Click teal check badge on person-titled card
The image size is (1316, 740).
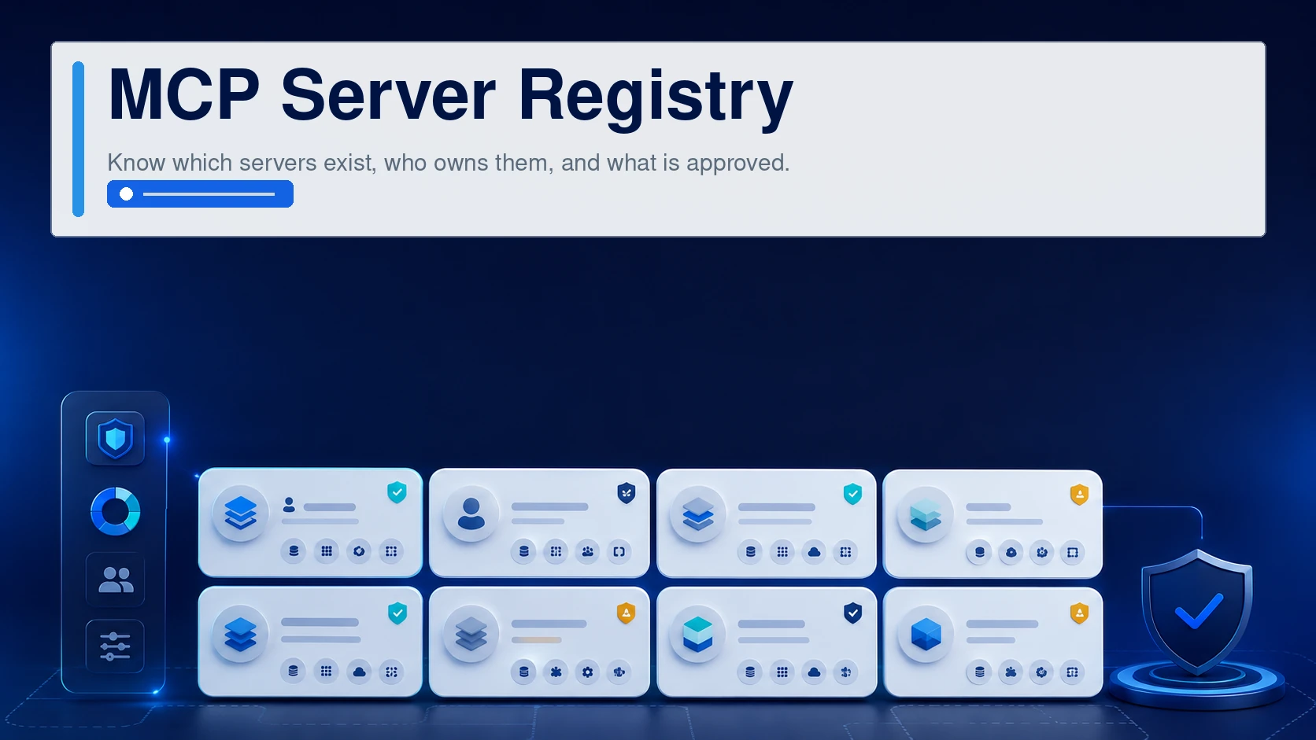(x=397, y=492)
